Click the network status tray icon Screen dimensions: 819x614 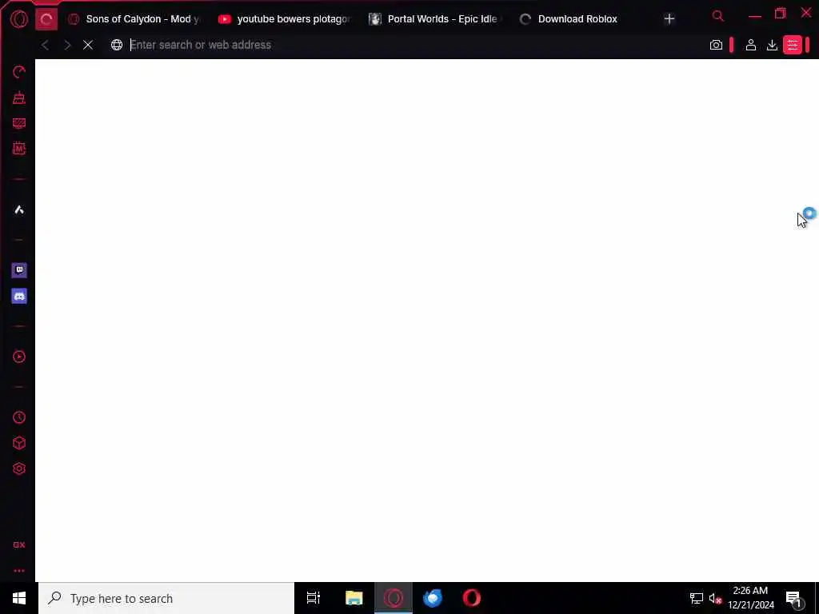pyautogui.click(x=697, y=598)
